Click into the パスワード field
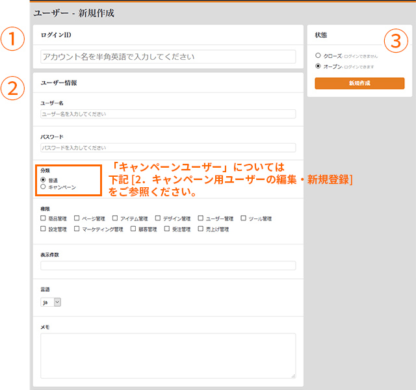 point(168,148)
